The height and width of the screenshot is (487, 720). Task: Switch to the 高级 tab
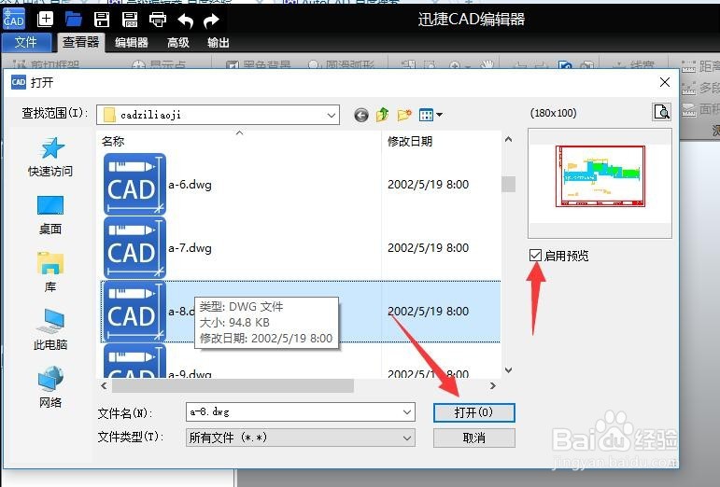click(178, 43)
